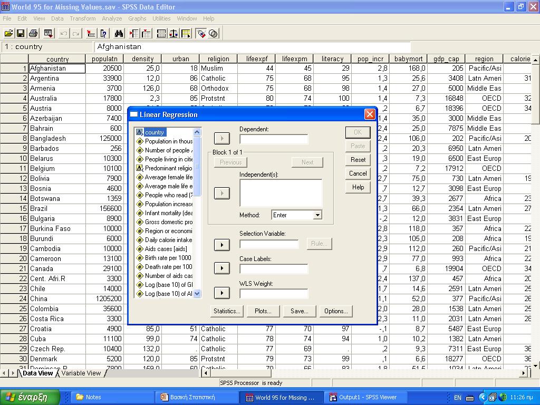Click the arrow button beside Selection Variable
The width and height of the screenshot is (540, 405).
[x=222, y=245]
